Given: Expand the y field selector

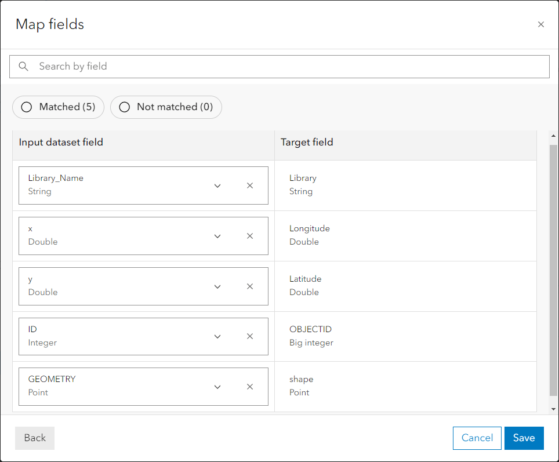Looking at the screenshot, I should (x=217, y=286).
